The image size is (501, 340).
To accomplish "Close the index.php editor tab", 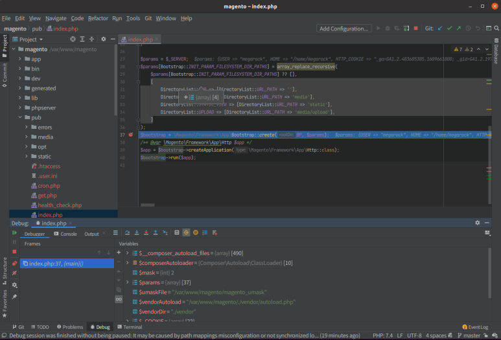I will tap(157, 40).
